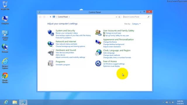Open the Programs category icon

click(x=51, y=63)
